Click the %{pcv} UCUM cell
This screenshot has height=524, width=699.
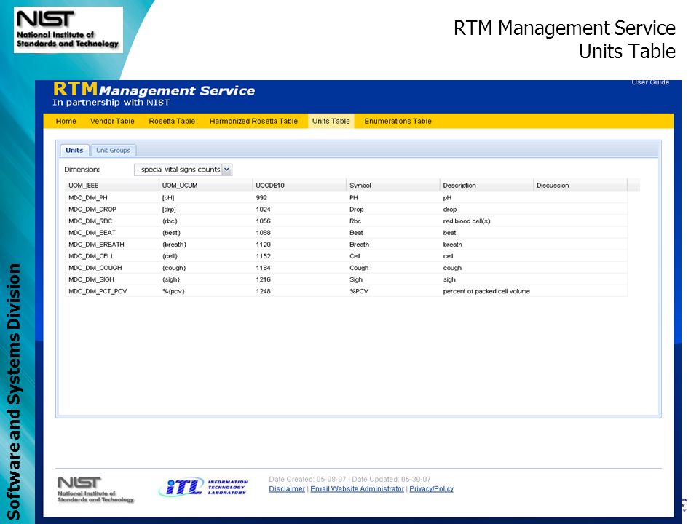pyautogui.click(x=173, y=291)
